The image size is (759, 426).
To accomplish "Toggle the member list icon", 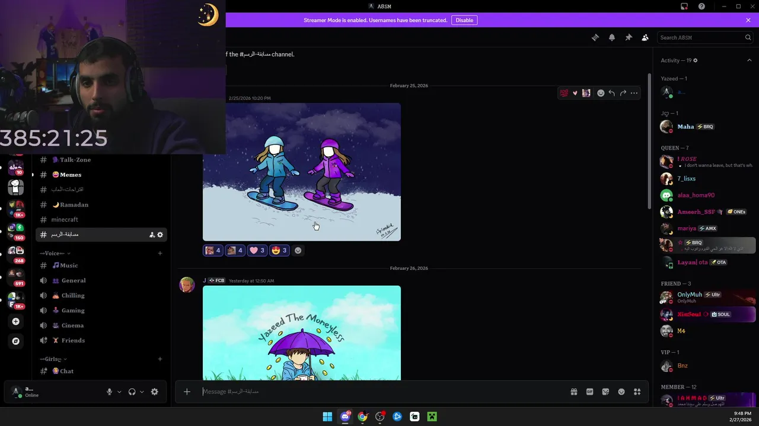I will (645, 37).
